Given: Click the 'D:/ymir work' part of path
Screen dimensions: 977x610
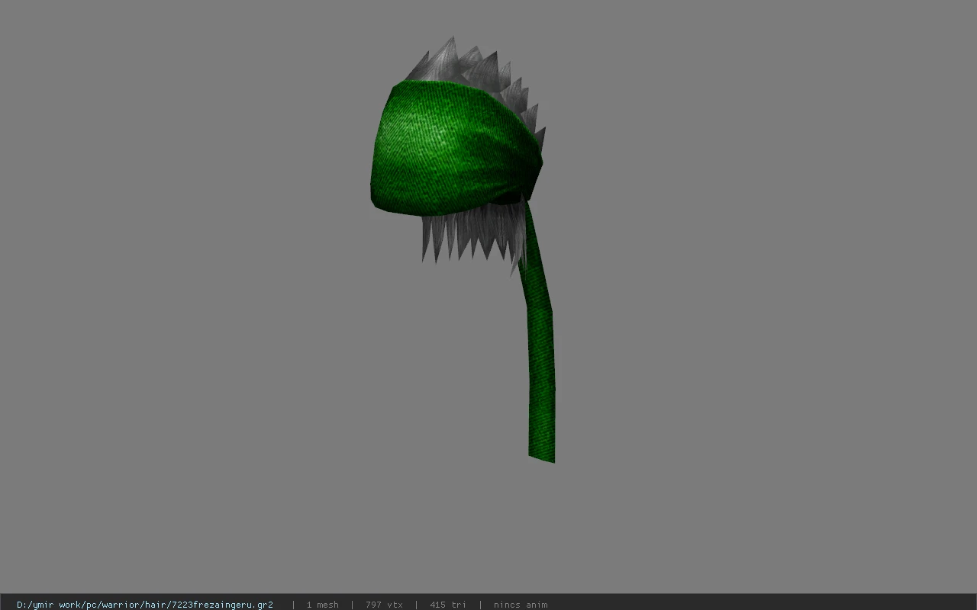Looking at the screenshot, I should pos(50,605).
